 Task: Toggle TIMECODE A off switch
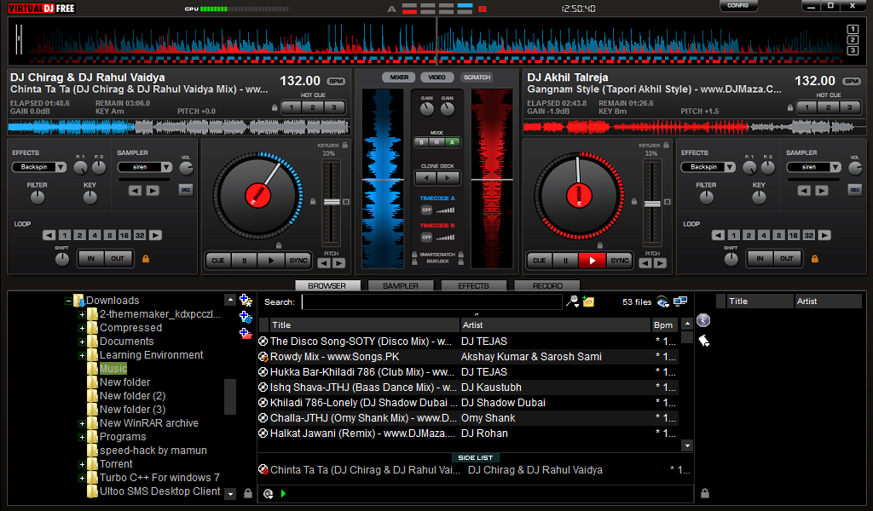click(426, 210)
